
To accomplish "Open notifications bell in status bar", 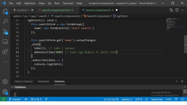I will (x=182, y=99).
